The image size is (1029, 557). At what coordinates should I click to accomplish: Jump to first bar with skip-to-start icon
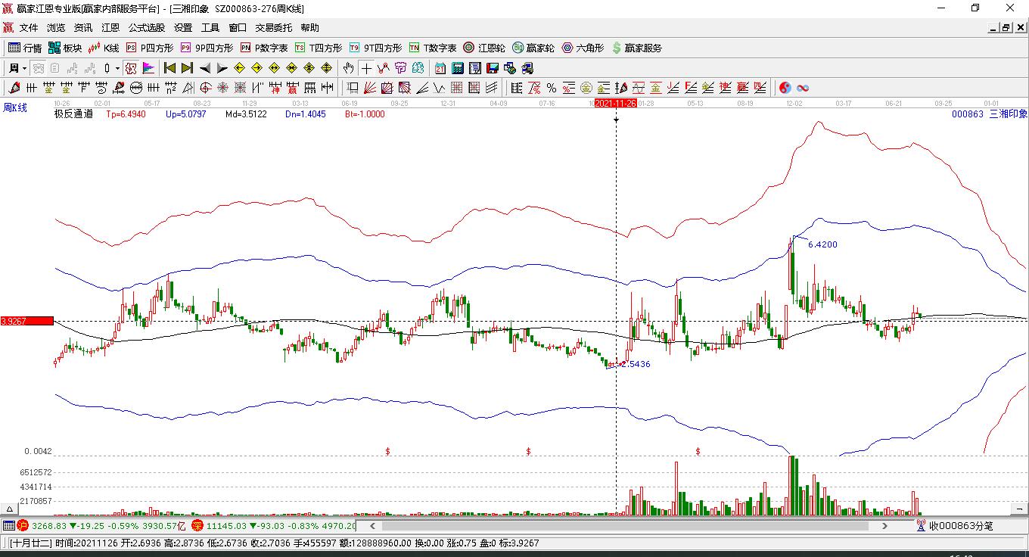tap(169, 68)
